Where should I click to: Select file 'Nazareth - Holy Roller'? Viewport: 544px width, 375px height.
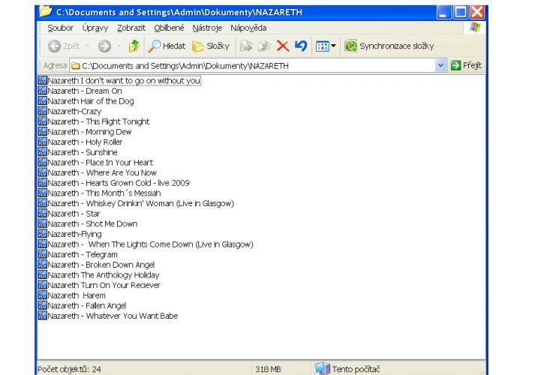[80, 142]
